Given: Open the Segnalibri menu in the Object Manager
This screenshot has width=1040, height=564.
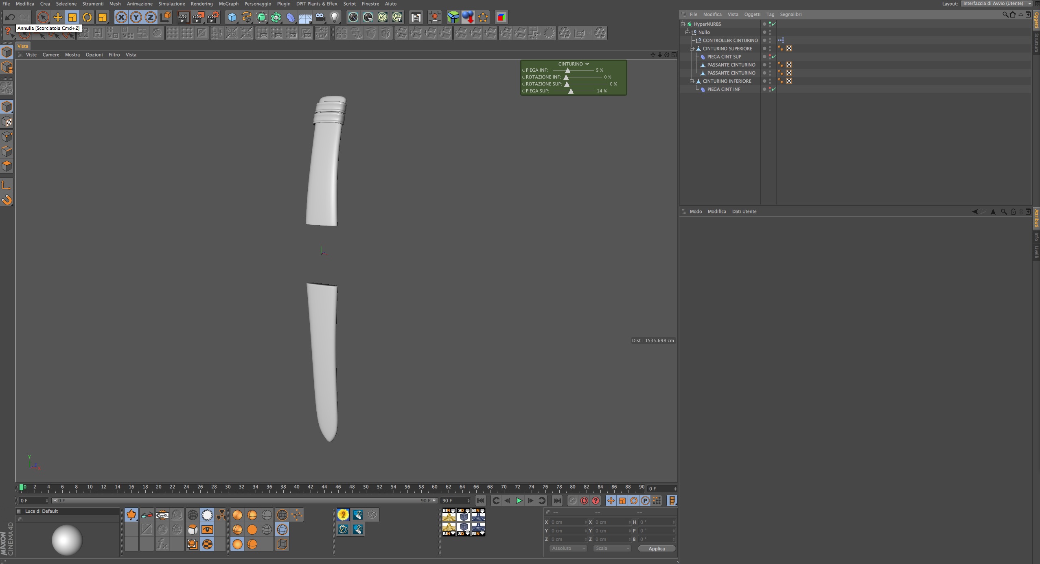Looking at the screenshot, I should click(x=790, y=14).
